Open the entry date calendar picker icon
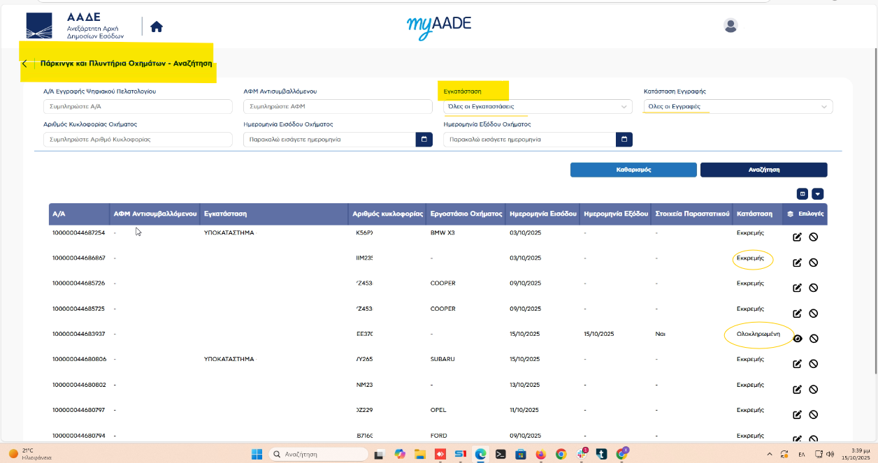 coord(424,140)
